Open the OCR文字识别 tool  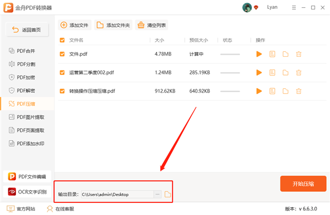click(x=27, y=192)
